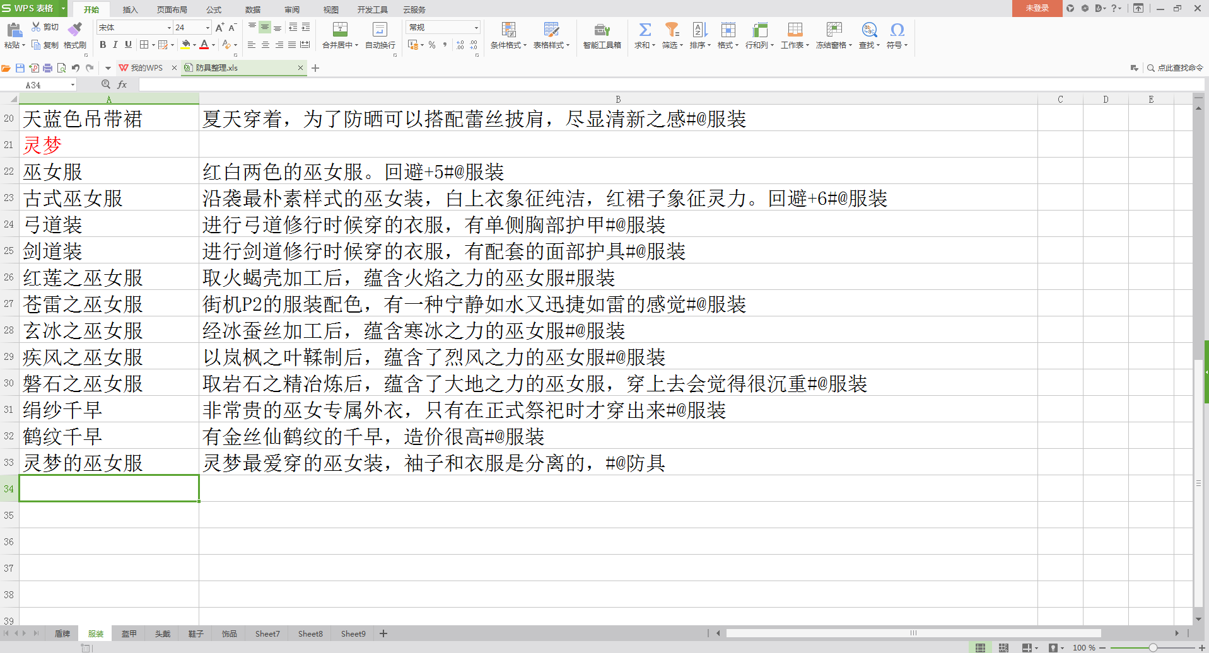Click the red font color A button
This screenshot has height=653, width=1209.
click(x=204, y=45)
